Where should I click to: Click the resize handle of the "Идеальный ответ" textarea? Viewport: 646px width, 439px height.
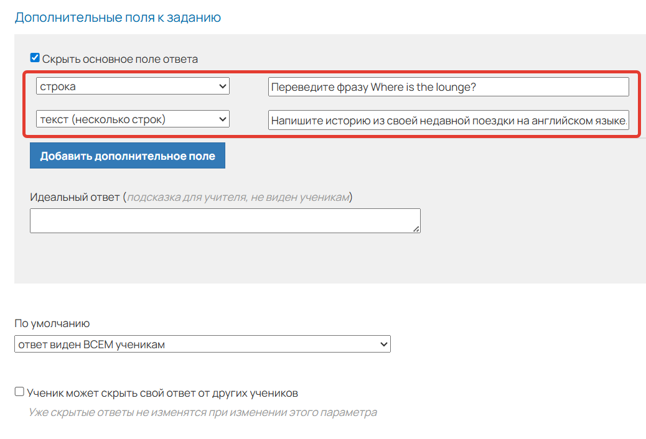(417, 229)
